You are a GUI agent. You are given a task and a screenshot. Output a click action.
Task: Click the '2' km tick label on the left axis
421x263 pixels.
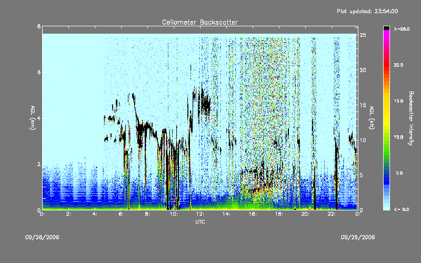(x=39, y=164)
